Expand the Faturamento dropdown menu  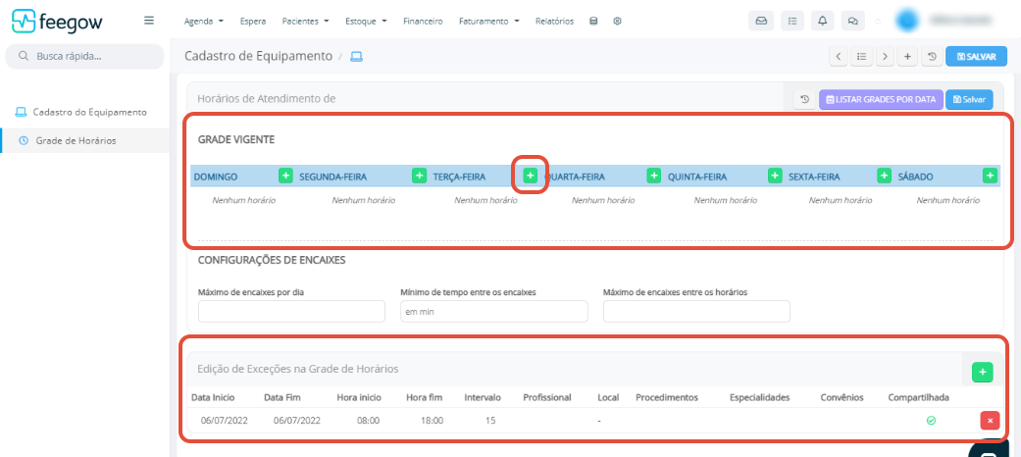(489, 21)
